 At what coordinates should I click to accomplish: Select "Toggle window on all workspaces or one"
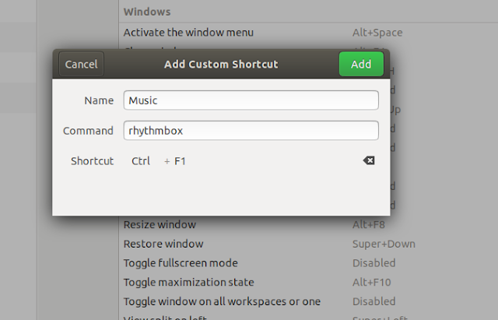coord(222,301)
